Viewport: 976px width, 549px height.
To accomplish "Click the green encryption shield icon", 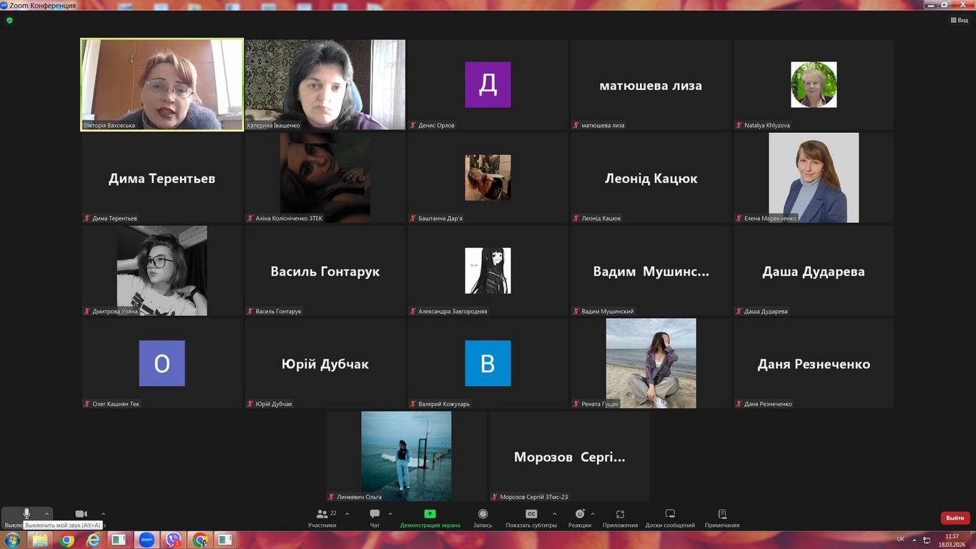I will 9,20.
